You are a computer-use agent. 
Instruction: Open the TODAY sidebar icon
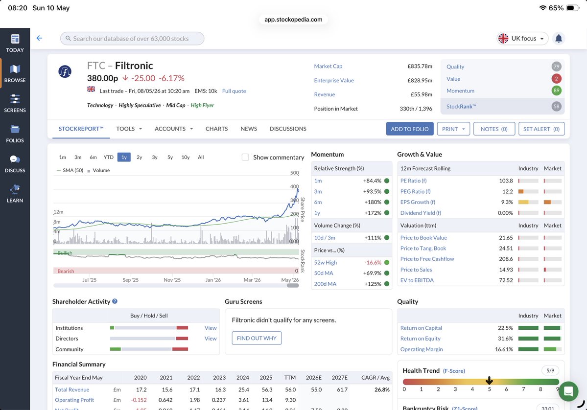[x=15, y=43]
